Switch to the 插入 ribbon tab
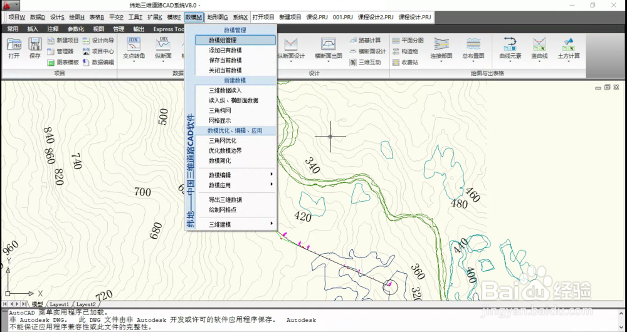 pos(33,29)
